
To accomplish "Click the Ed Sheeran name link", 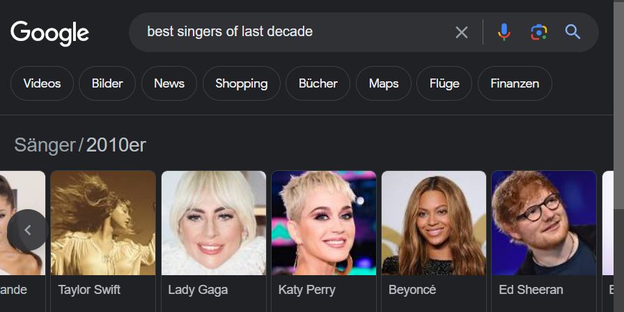I will tap(531, 290).
